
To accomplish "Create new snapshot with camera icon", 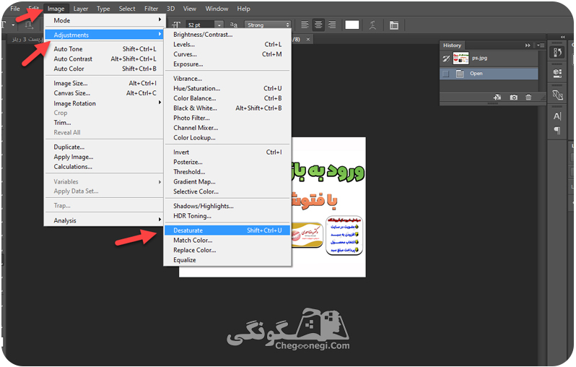I will (x=513, y=97).
